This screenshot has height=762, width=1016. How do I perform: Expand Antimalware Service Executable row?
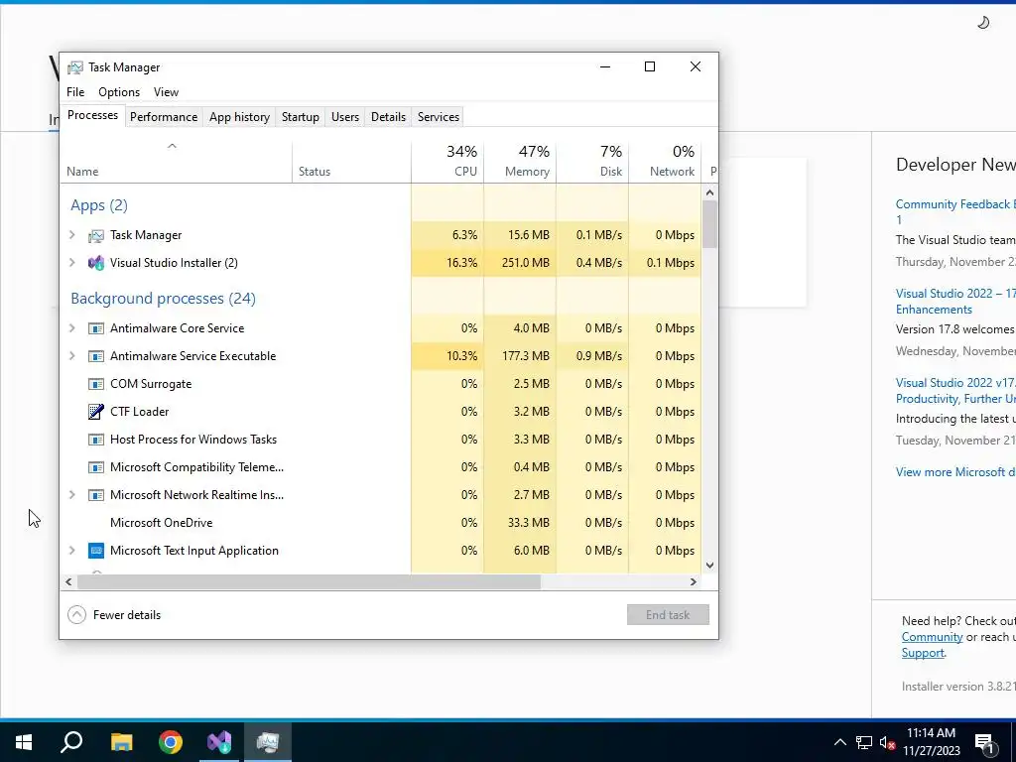click(x=71, y=356)
